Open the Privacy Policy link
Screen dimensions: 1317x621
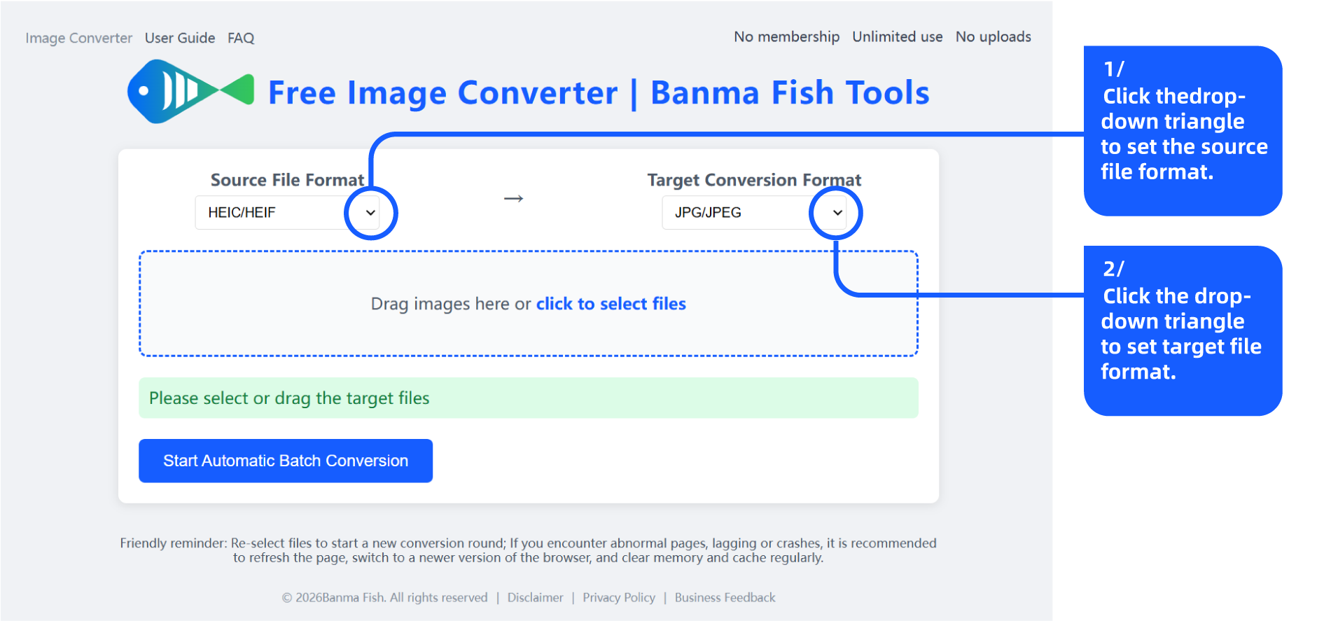[619, 597]
